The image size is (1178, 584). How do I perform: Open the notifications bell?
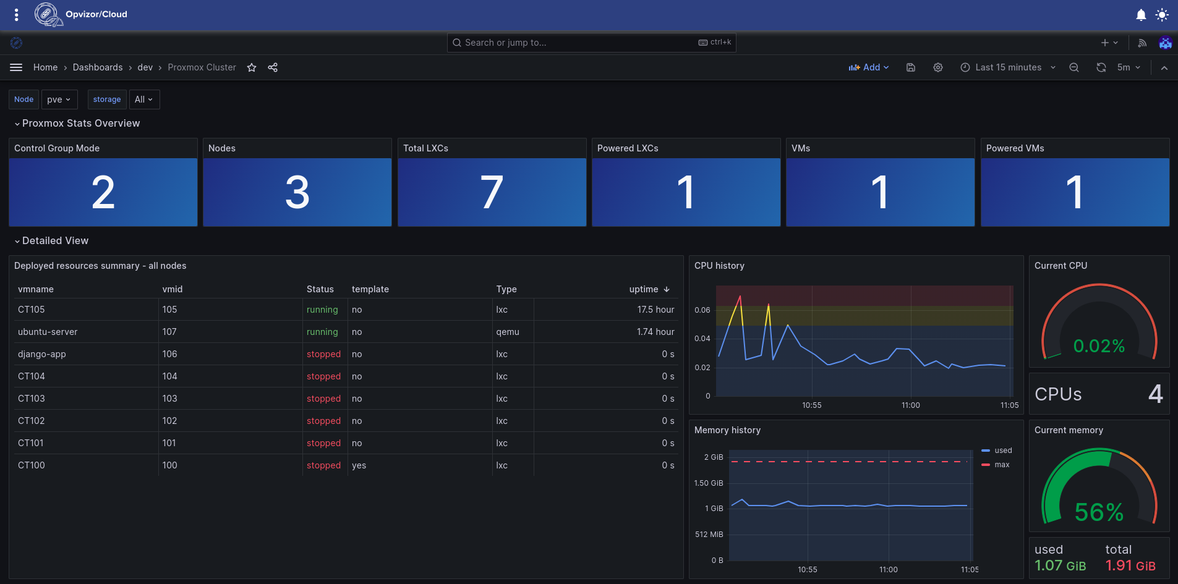pos(1141,14)
